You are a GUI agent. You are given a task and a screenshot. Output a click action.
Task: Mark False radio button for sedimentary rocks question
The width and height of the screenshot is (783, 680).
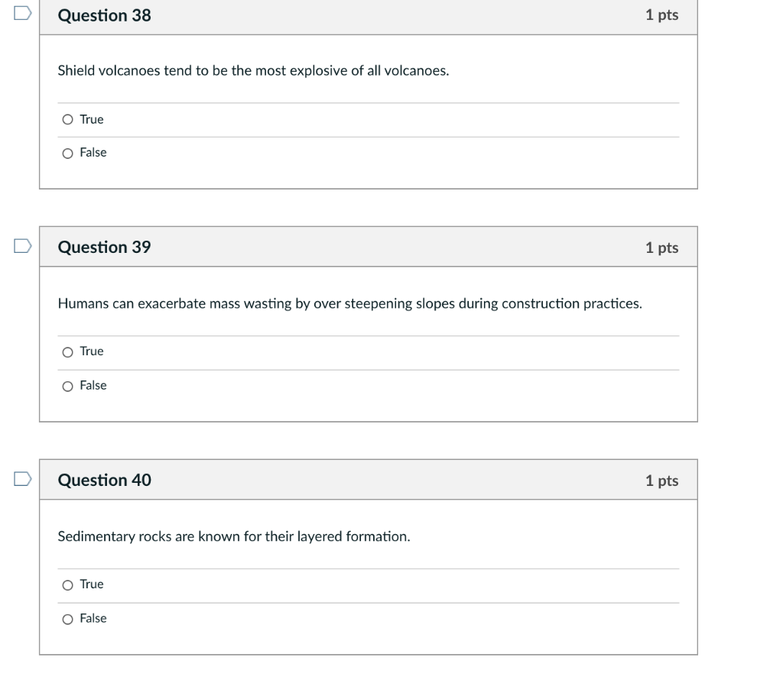[x=67, y=620]
